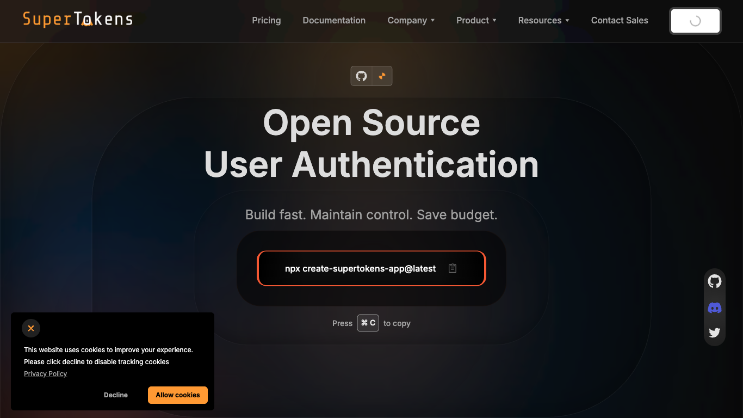Viewport: 743px width, 418px height.
Task: Decline tracking cookies
Action: click(x=116, y=395)
